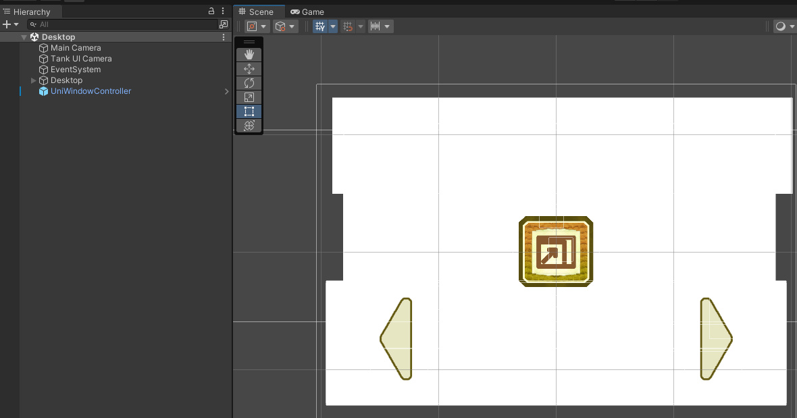Toggle scene grid visibility

[x=321, y=26]
